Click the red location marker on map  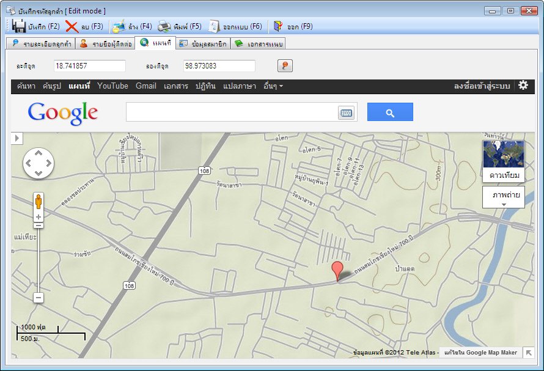click(337, 271)
